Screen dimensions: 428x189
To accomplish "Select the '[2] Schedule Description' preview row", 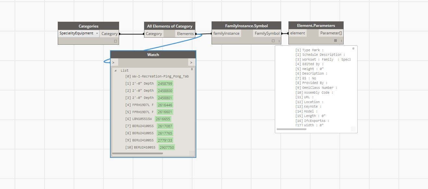I will point(320,55).
